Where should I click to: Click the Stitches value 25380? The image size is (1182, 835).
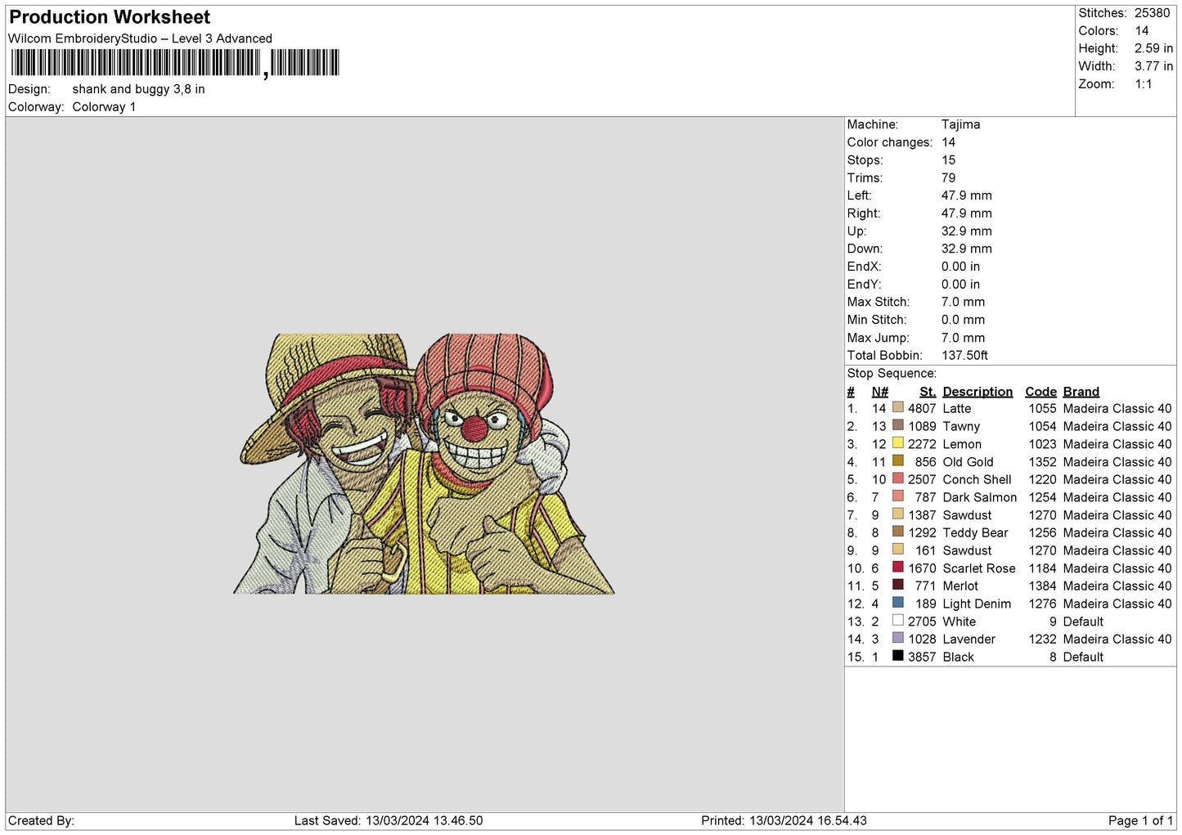pos(1152,13)
